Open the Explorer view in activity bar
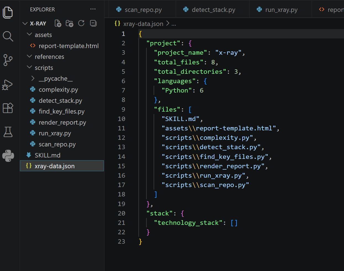The width and height of the screenshot is (344, 271). coord(8,12)
